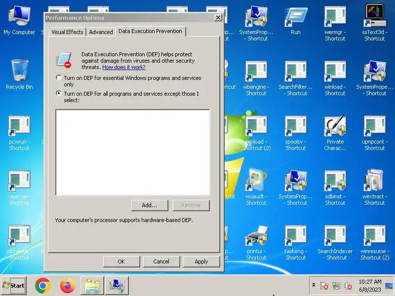Image resolution: width=395 pixels, height=296 pixels.
Task: Select printui - Shortcut icon
Action: pos(256,242)
